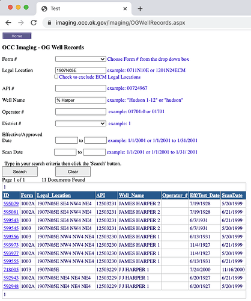Open the Form # dropdown
Image resolution: width=251 pixels, height=301 pixels.
[80, 59]
